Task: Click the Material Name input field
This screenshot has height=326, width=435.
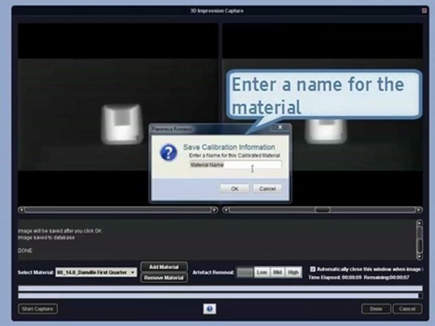Action: pyautogui.click(x=236, y=165)
